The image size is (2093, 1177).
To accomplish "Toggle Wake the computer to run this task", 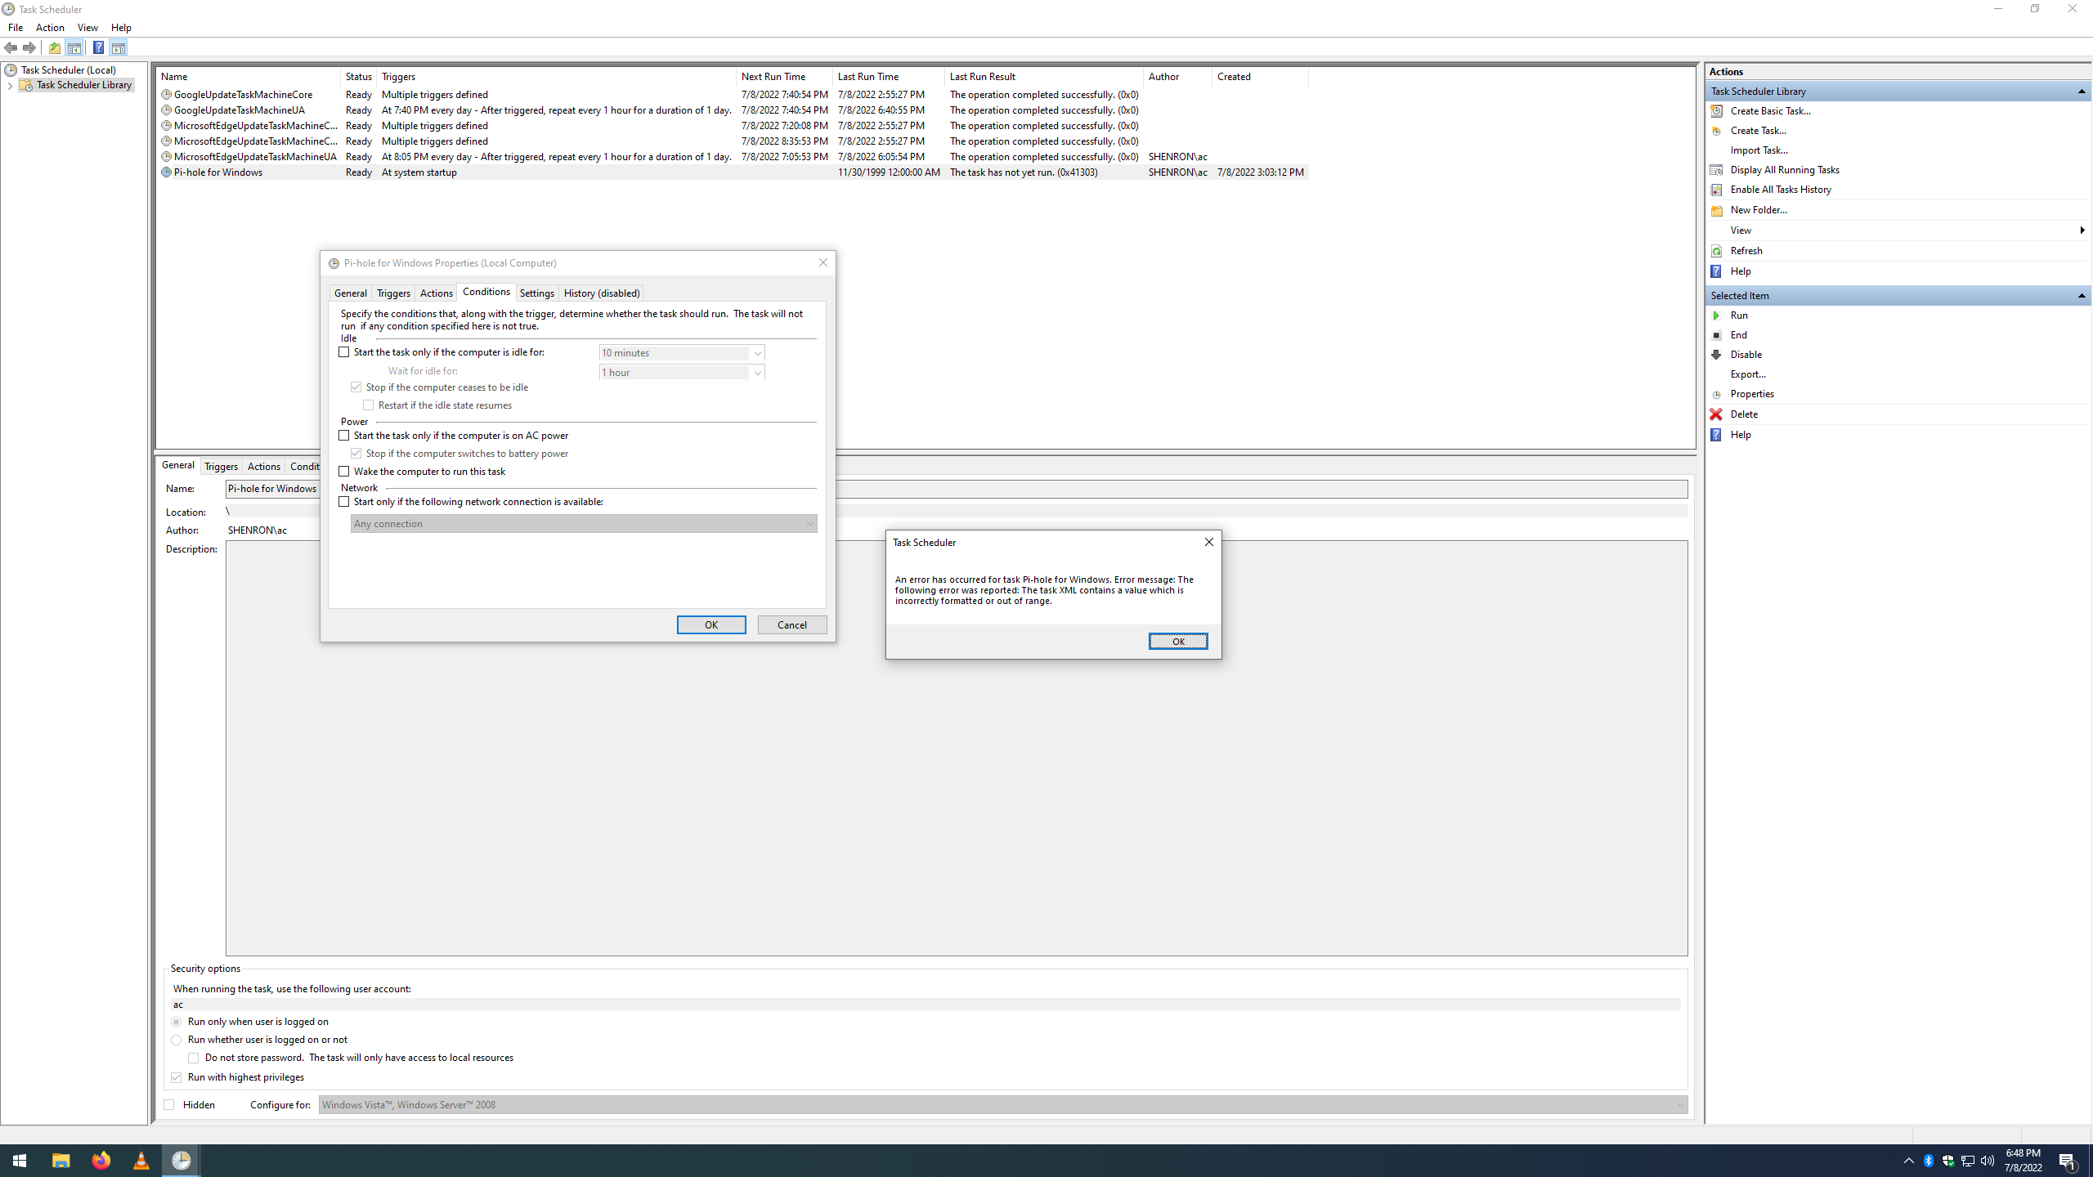I will tap(343, 472).
